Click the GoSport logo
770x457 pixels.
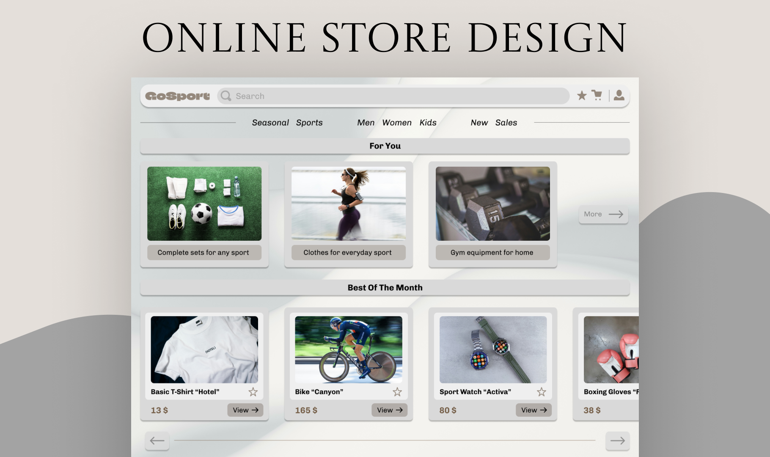[x=177, y=96]
